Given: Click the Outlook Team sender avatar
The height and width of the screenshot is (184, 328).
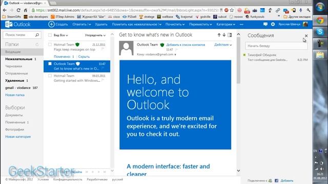Looking at the screenshot, I should pos(126,48).
